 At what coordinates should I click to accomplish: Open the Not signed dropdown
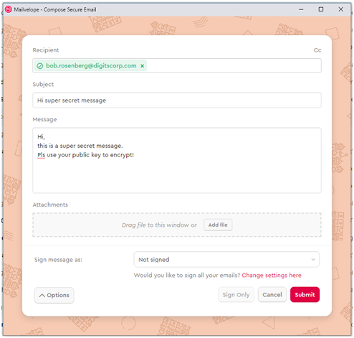click(226, 260)
